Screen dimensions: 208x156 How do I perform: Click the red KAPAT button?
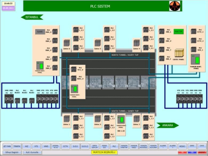tap(202, 152)
